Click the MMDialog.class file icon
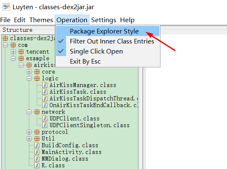 point(37,159)
